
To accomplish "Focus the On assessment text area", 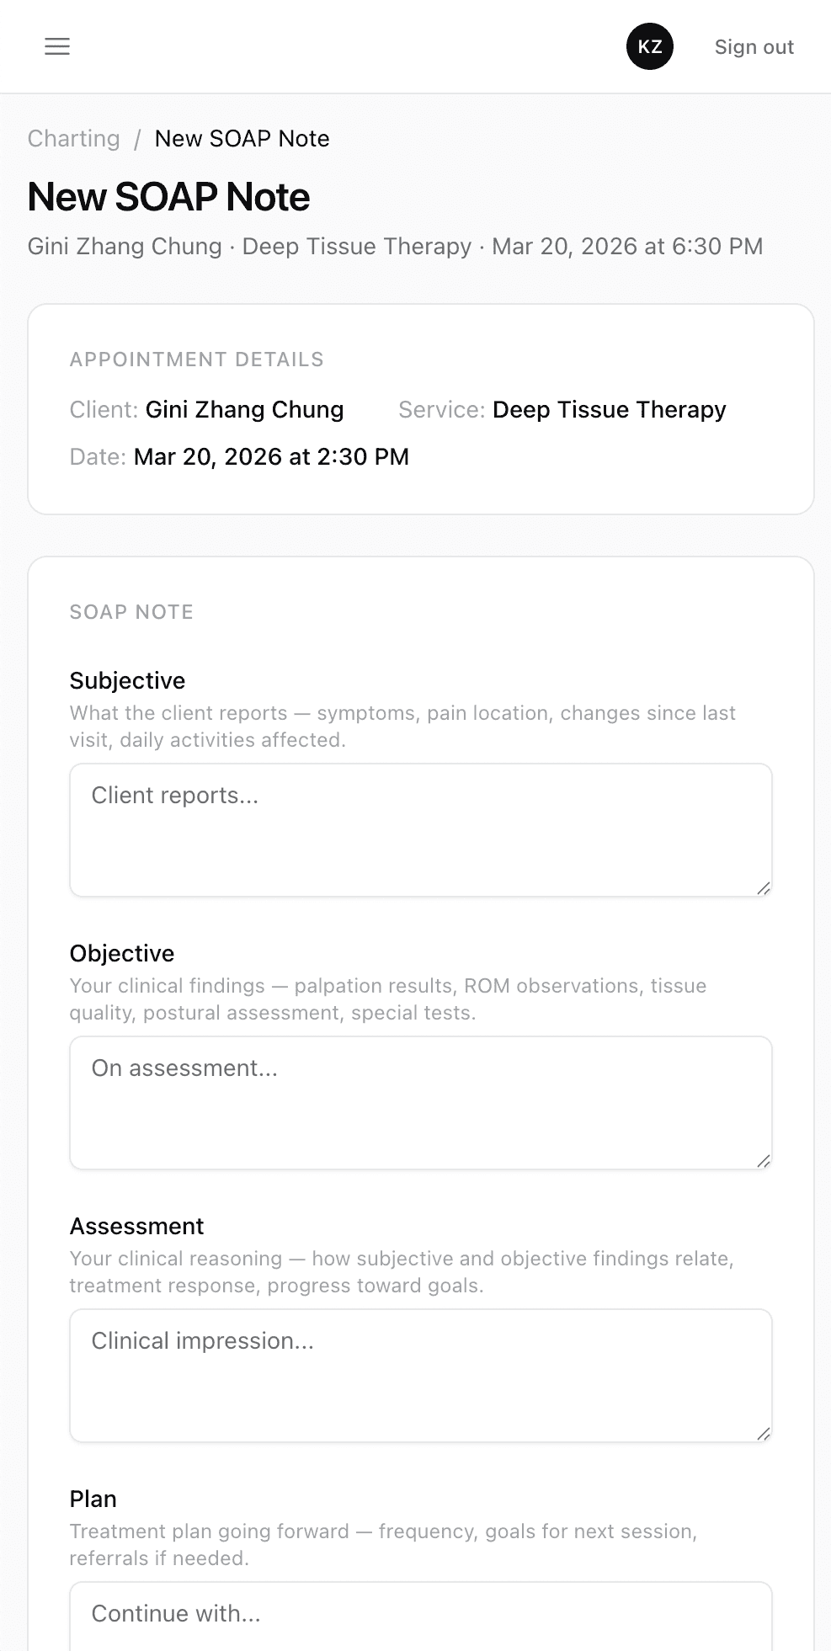I will [419, 1101].
